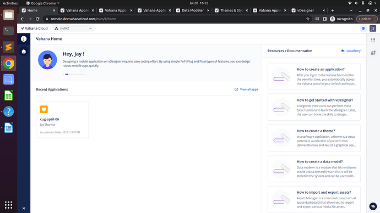
Task: Open the cug-april-06 application card
Action: (63, 120)
